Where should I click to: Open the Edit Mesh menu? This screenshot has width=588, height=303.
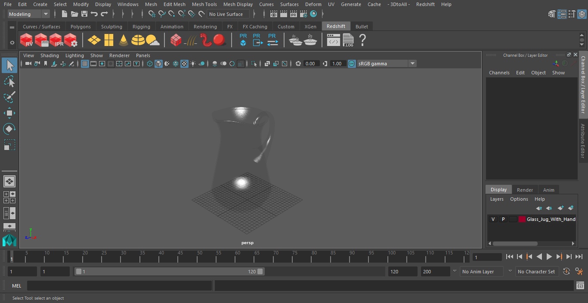coord(174,4)
